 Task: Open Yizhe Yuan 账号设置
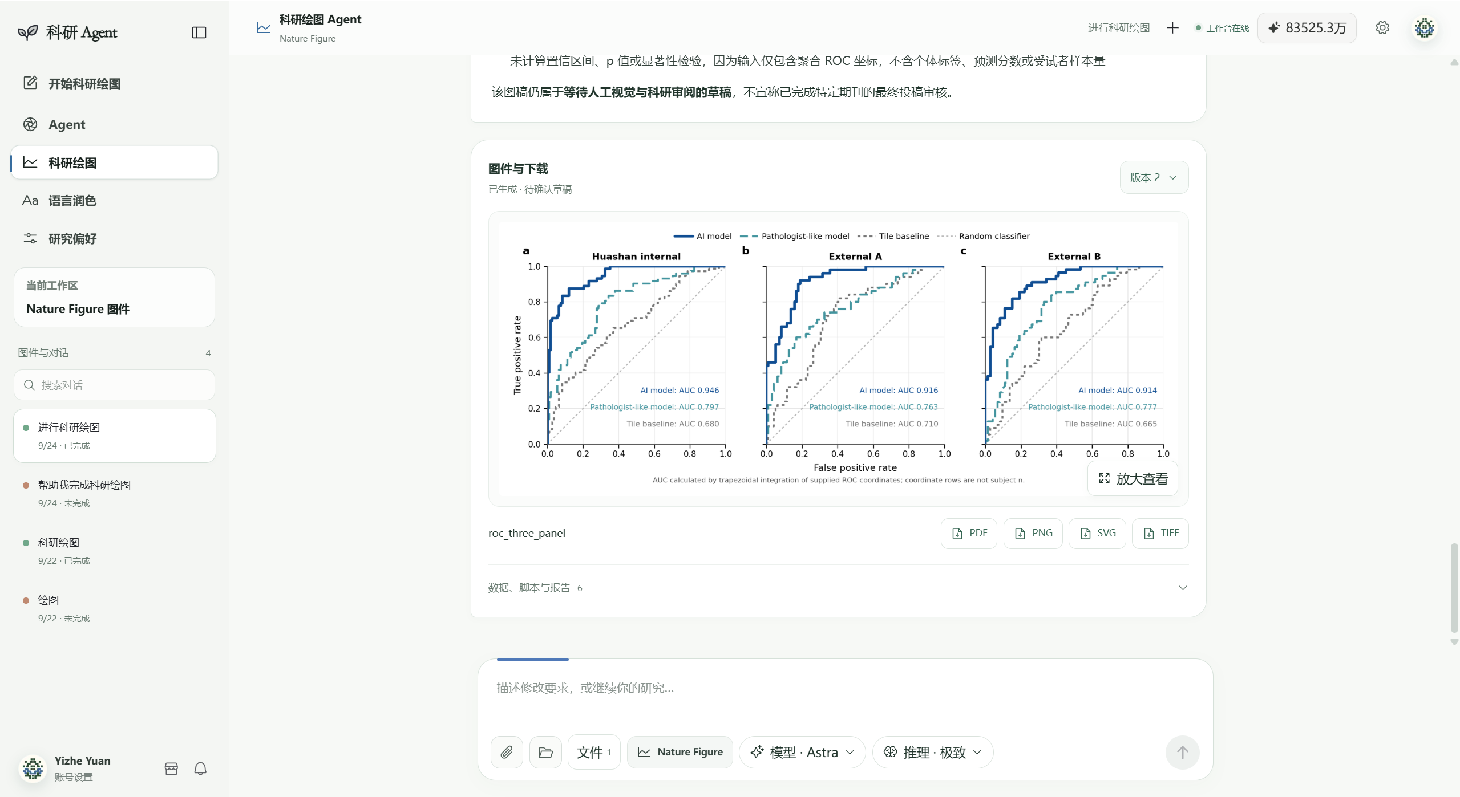pos(82,768)
